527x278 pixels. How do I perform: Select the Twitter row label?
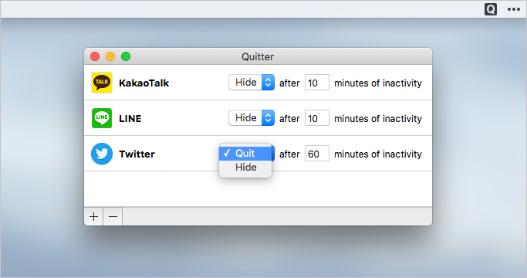click(x=137, y=154)
